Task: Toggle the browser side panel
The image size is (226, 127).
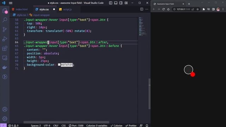Action: click(x=213, y=9)
